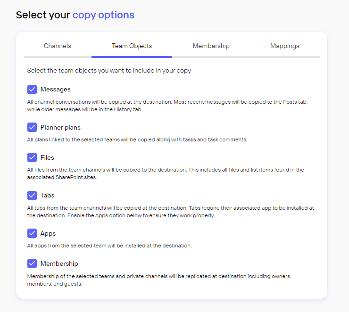
Task: Switch to the Channels tab
Action: [58, 46]
